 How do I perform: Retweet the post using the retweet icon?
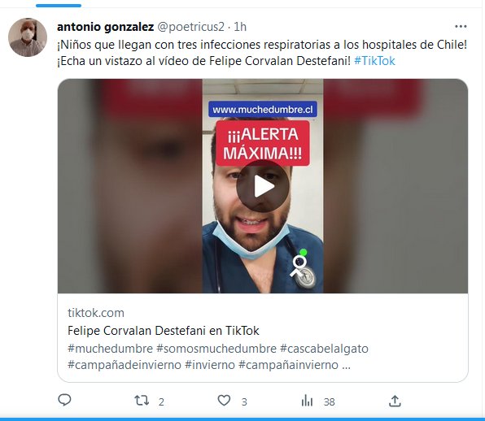142,401
